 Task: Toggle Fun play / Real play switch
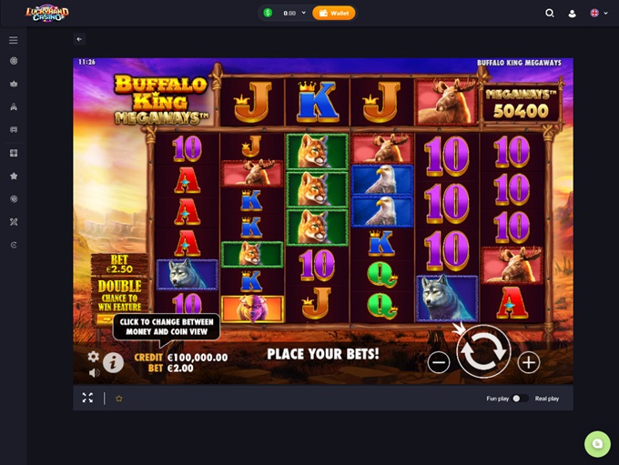[520, 399]
